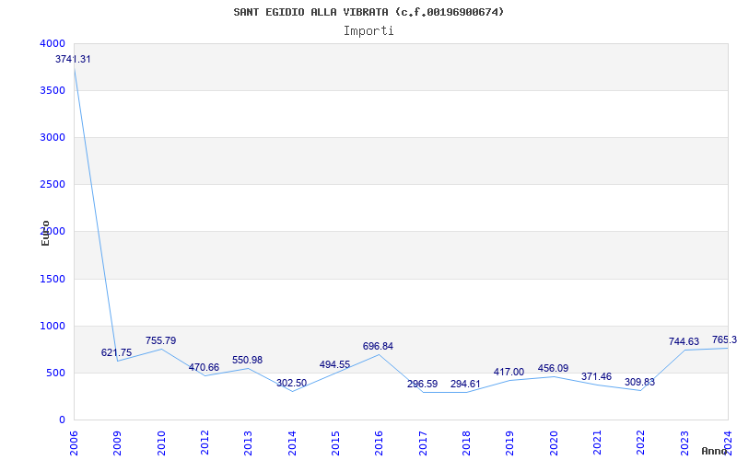This screenshot has height=460, width=737.
Task: Click the 2023 year axis label
Action: click(x=684, y=443)
